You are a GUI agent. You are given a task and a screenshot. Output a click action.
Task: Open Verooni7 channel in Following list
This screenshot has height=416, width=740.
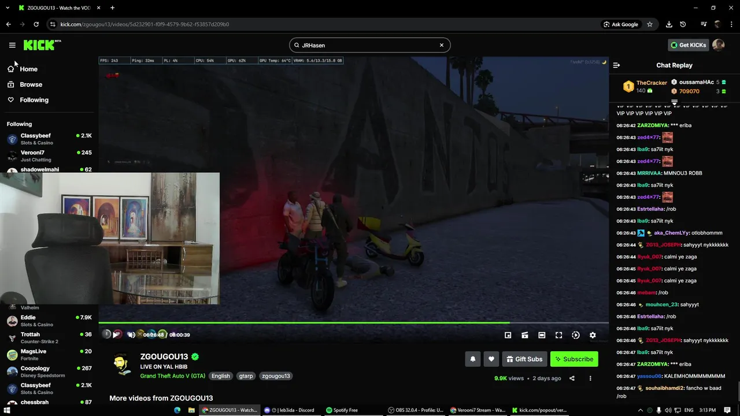(49, 156)
